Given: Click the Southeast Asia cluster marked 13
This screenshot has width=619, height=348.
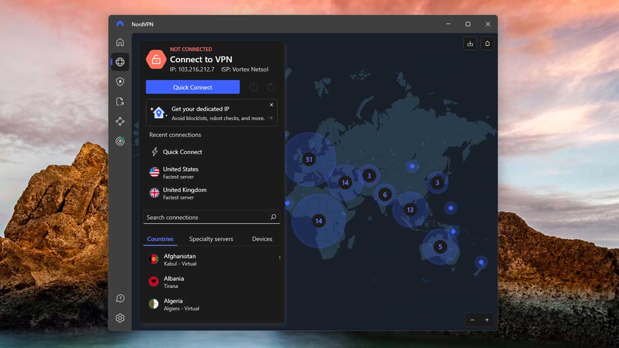Looking at the screenshot, I should pos(410,209).
